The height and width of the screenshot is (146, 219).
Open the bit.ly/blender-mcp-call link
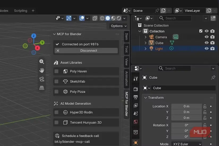[72, 142]
